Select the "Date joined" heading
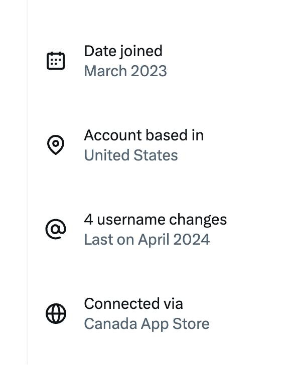 pyautogui.click(x=123, y=51)
